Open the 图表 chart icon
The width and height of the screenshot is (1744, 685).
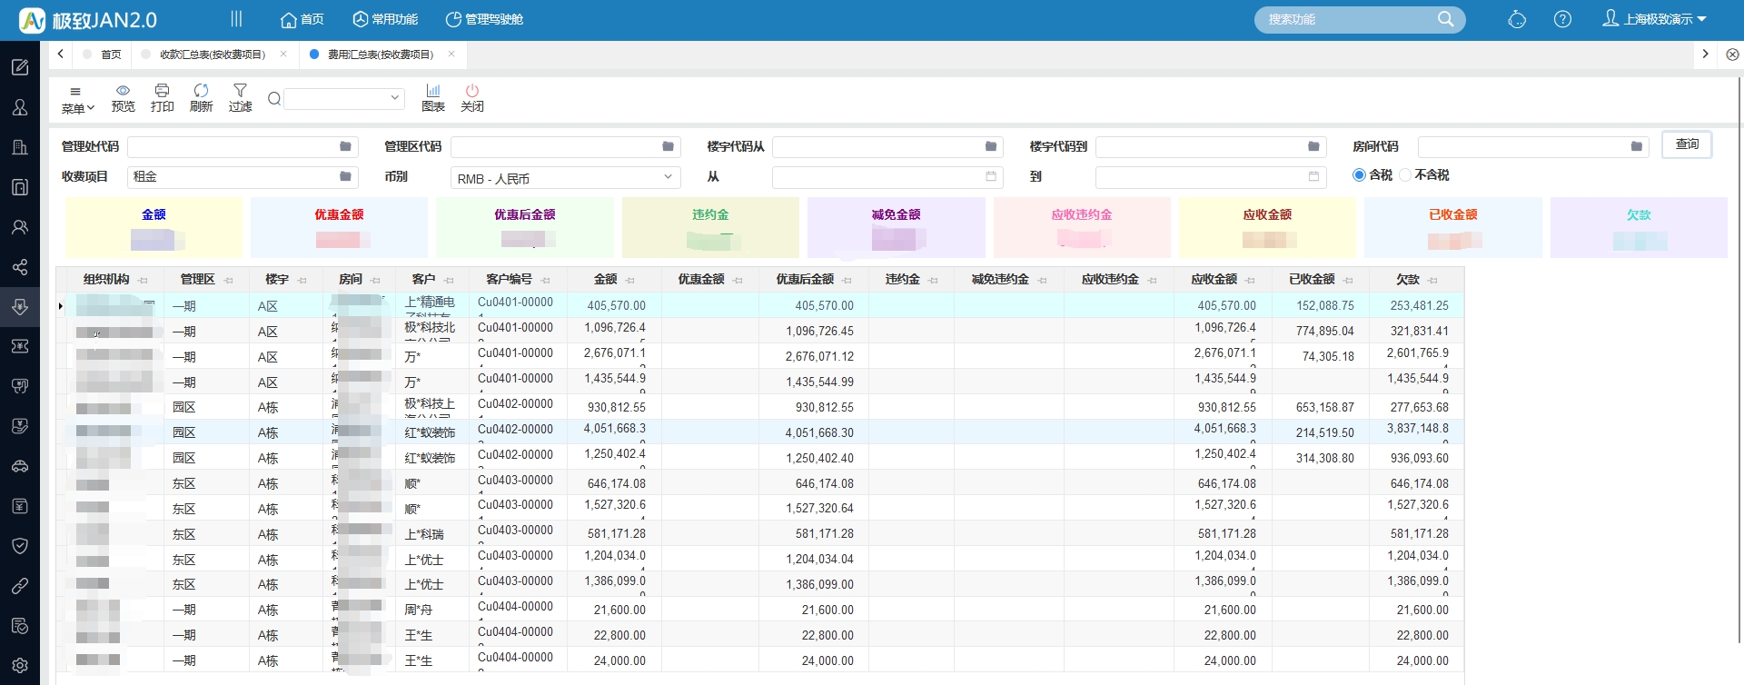pos(433,91)
